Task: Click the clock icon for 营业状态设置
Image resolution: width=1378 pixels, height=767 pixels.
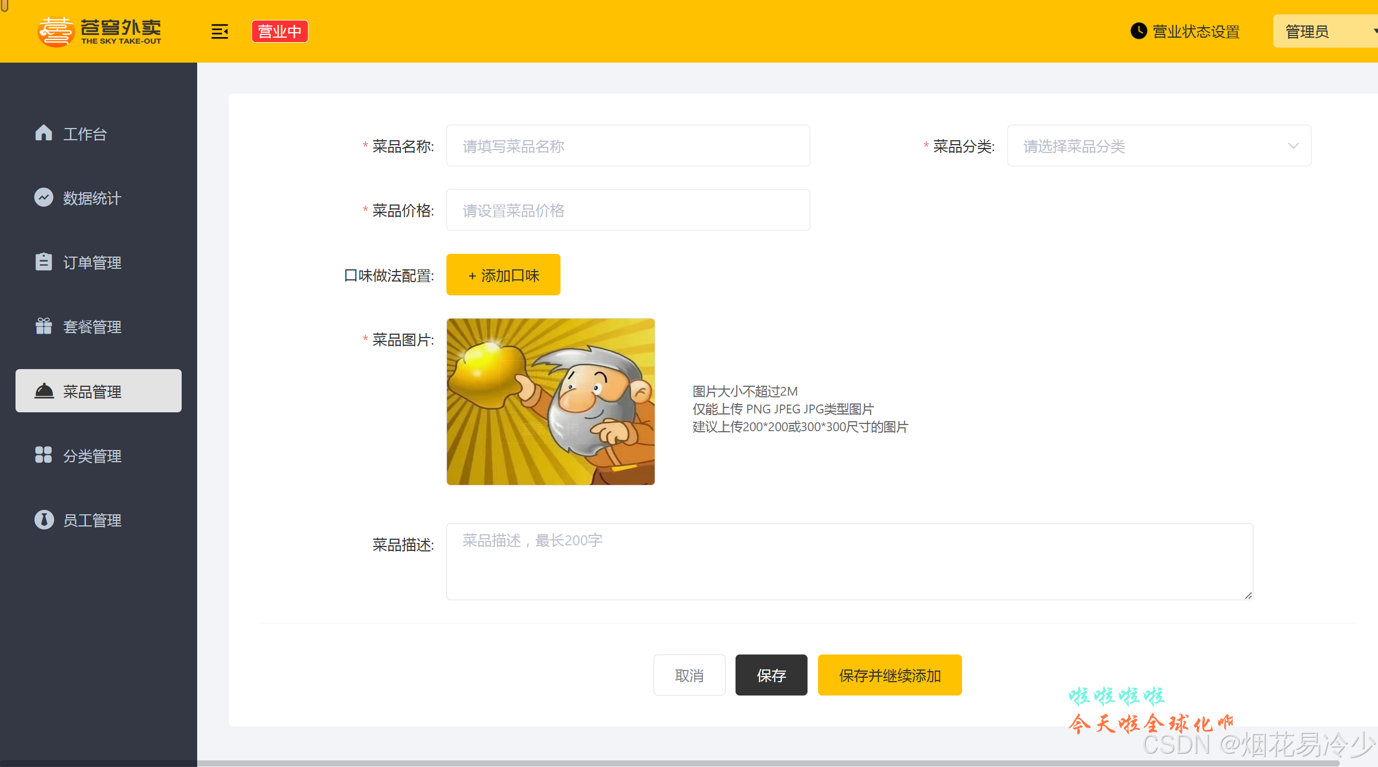Action: point(1138,31)
